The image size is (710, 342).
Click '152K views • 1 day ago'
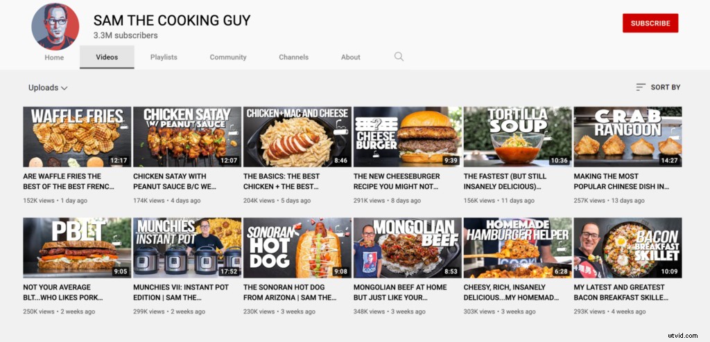55,200
